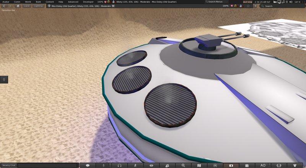The width and height of the screenshot is (306, 168).
Task: Take a snapshot with camera icon
Action: (x=231, y=165)
